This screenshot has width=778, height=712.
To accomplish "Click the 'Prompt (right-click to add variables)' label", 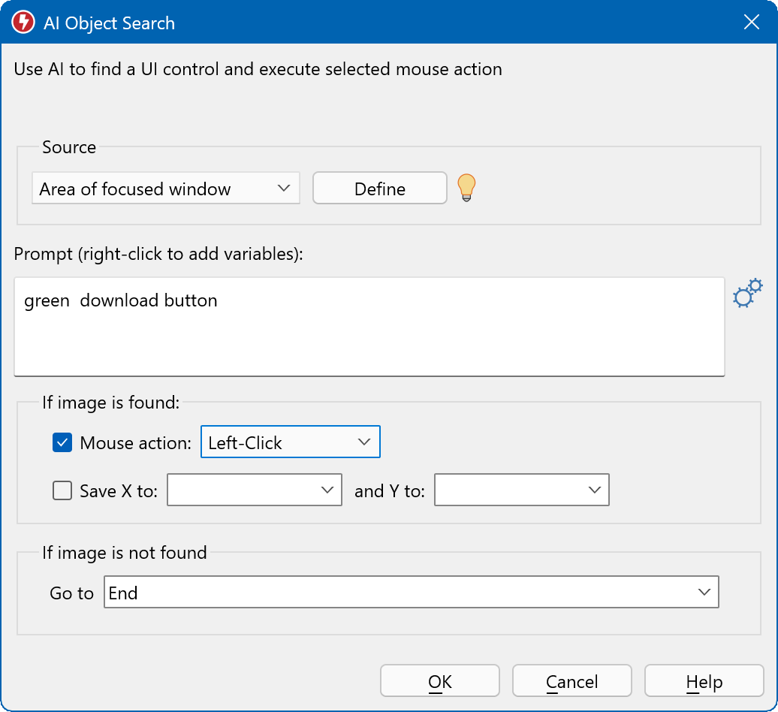I will click(x=158, y=254).
